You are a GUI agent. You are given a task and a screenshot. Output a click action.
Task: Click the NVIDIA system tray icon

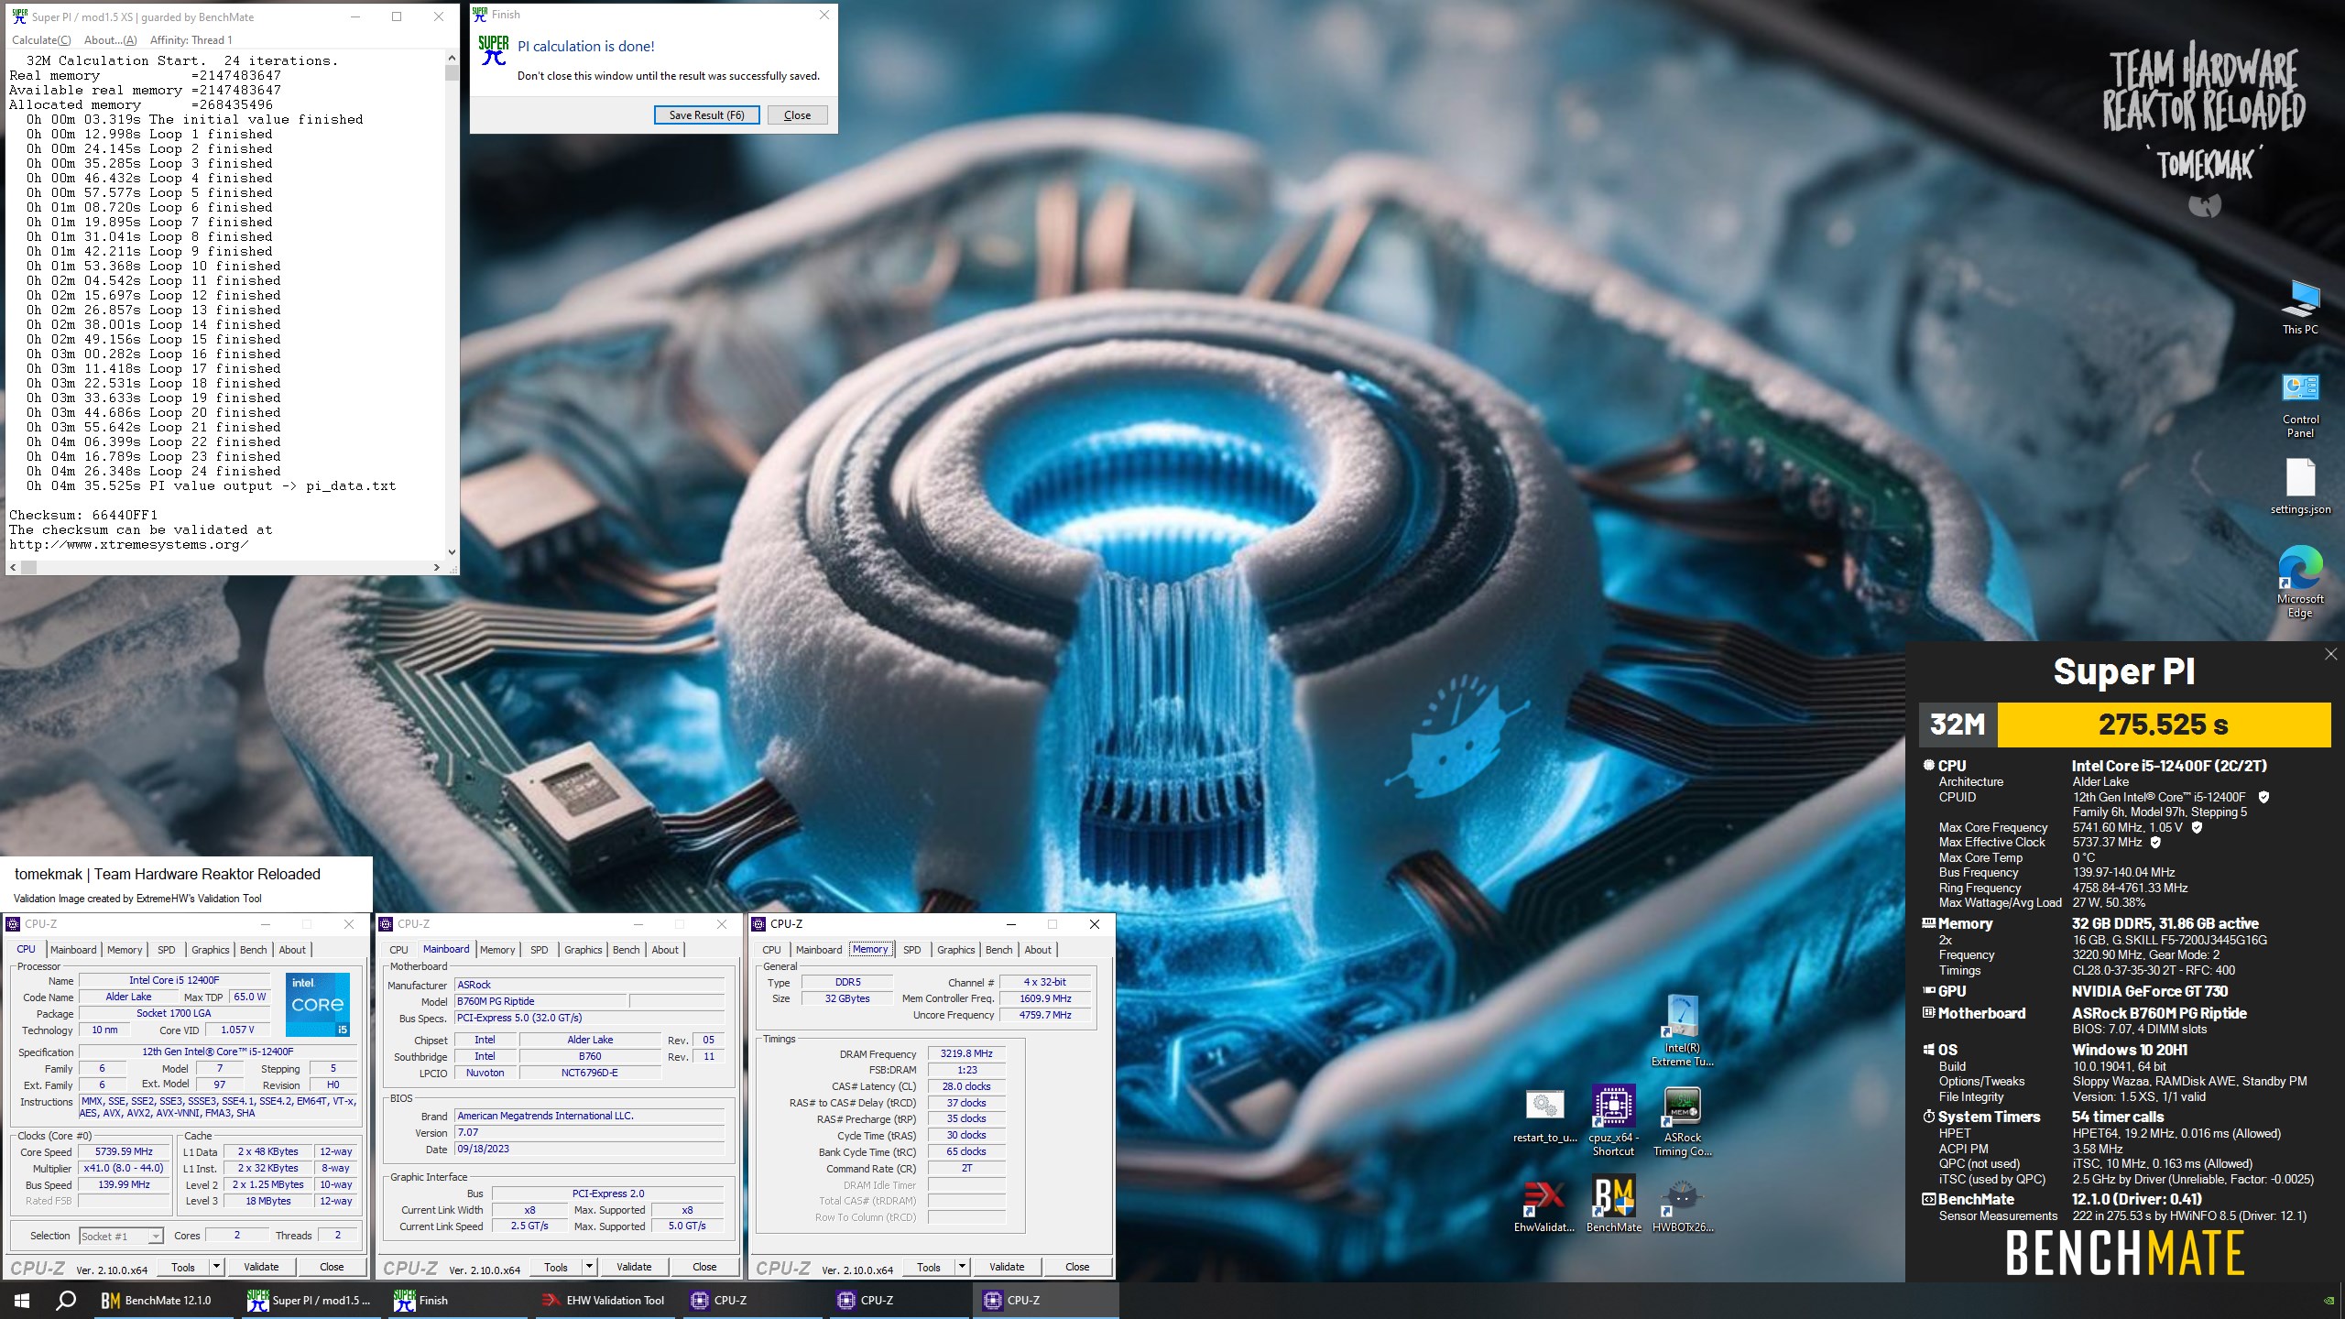(x=2329, y=1300)
